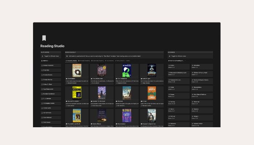Open Comedy & Humor genre card

pyautogui.click(x=179, y=81)
